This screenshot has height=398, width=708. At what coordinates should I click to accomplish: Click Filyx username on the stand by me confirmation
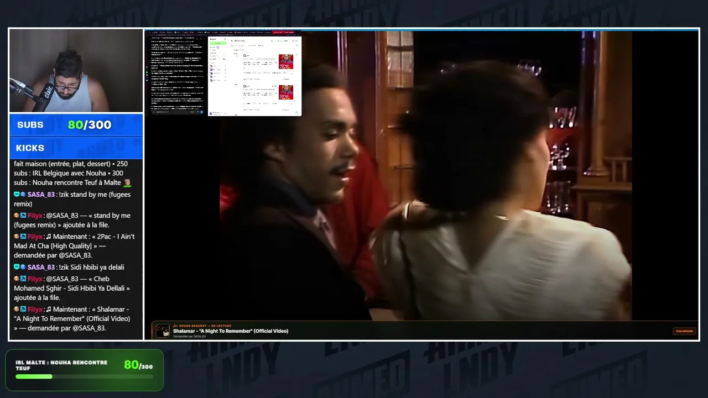(x=35, y=216)
